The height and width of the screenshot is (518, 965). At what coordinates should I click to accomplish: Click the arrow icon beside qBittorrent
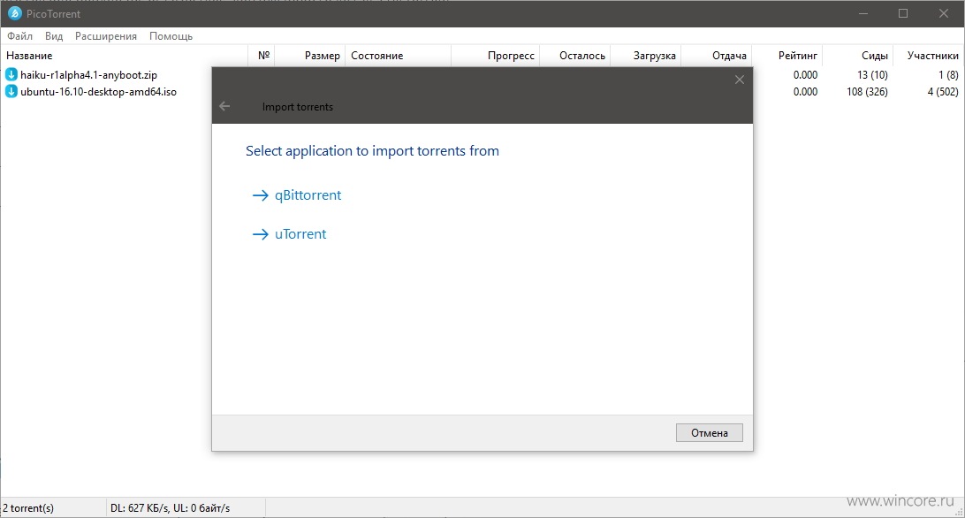(x=261, y=195)
